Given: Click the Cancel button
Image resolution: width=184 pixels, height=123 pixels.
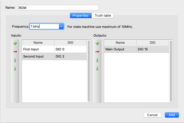Looking at the screenshot, I should coord(152,115).
